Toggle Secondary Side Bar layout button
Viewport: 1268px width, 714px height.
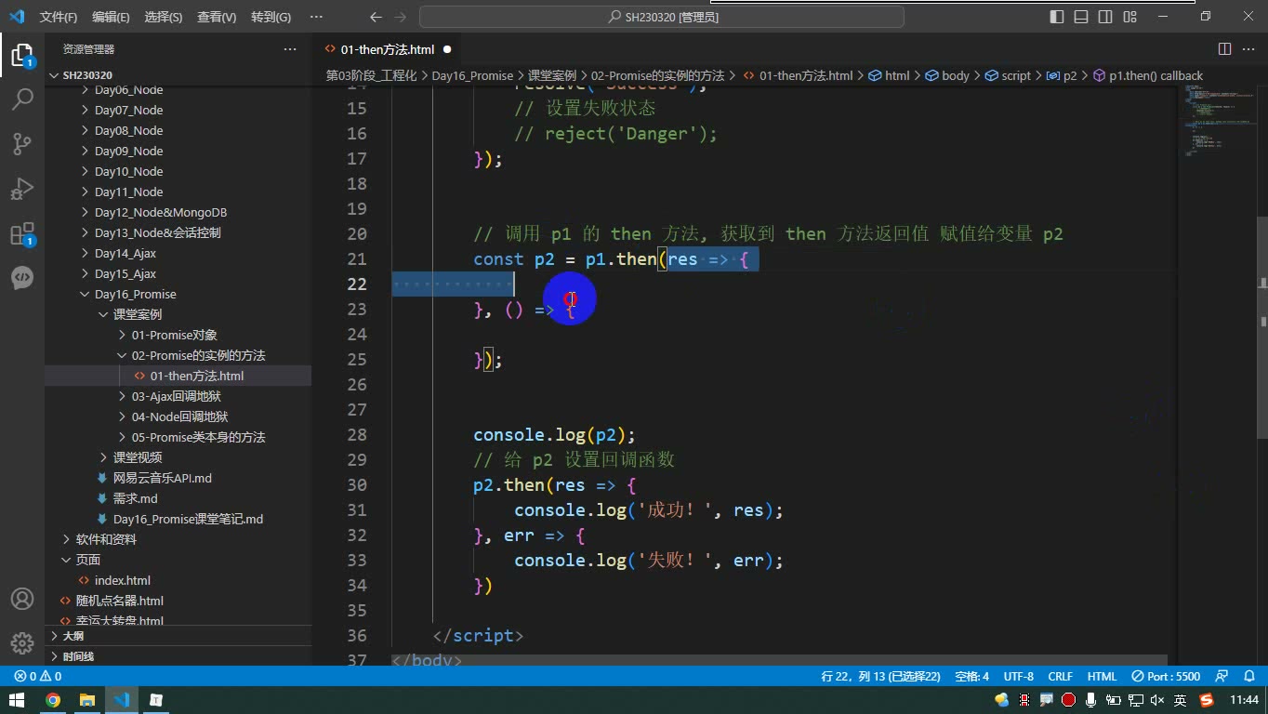pyautogui.click(x=1105, y=17)
